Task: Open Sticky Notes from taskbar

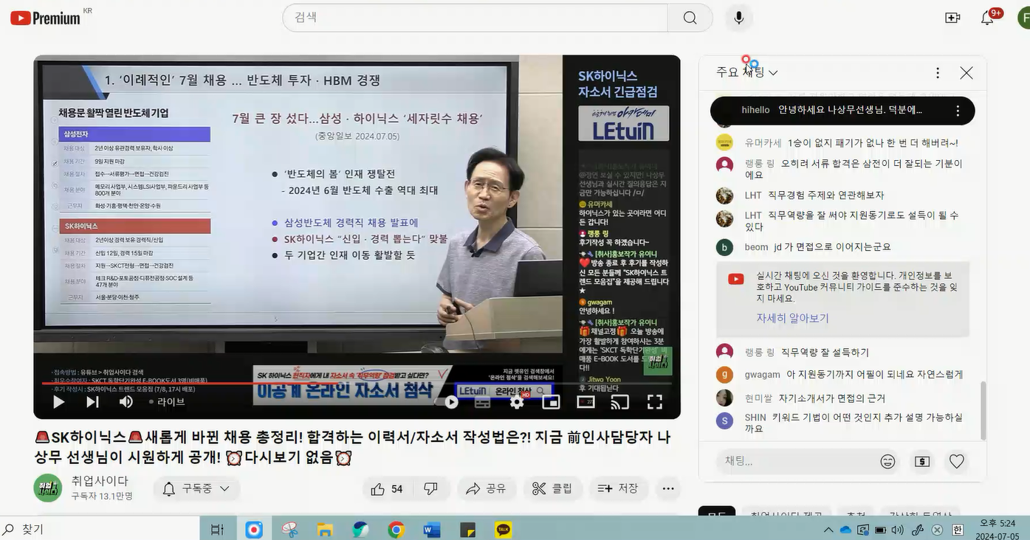Action: point(467,530)
